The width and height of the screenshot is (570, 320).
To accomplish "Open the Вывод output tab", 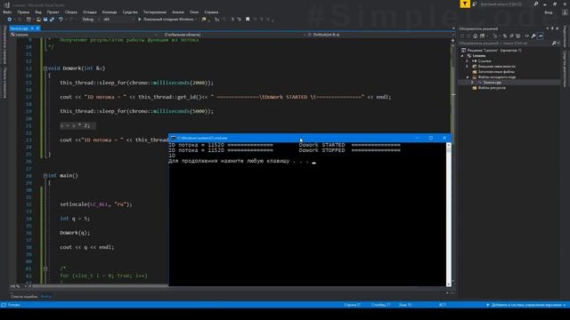I will 45,296.
